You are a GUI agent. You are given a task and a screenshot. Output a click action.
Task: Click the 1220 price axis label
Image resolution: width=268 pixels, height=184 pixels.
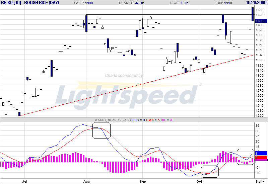point(259,116)
